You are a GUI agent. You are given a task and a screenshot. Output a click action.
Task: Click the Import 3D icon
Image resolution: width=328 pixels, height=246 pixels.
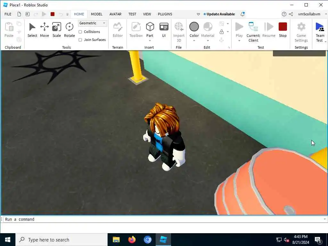point(179,27)
